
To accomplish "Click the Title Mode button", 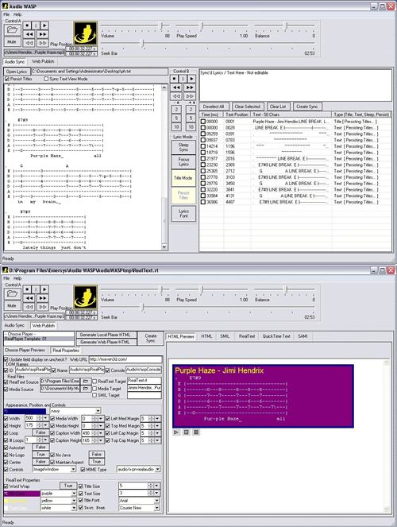I will (183, 178).
